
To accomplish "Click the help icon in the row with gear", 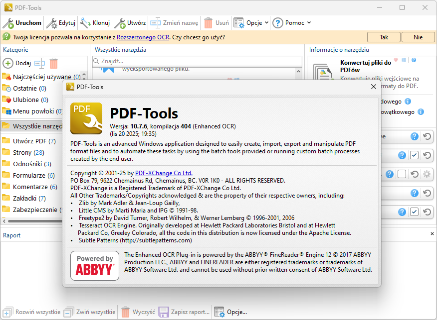I will coord(390,174).
